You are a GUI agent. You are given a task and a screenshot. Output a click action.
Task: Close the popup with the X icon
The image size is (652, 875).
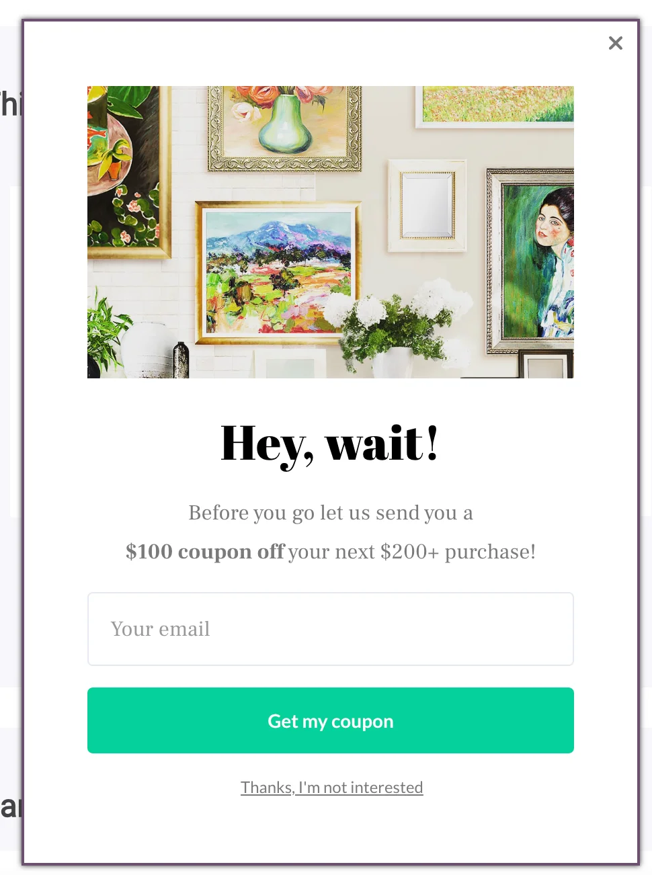click(615, 43)
